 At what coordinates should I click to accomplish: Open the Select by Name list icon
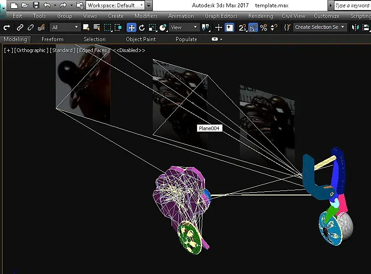97,27
